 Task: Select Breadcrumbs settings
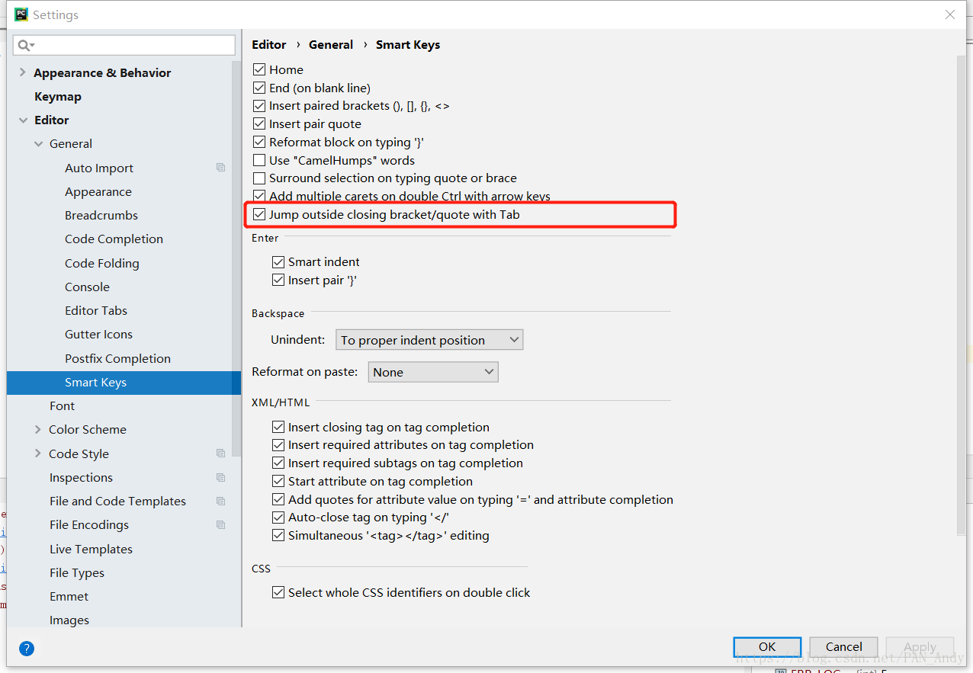[101, 215]
